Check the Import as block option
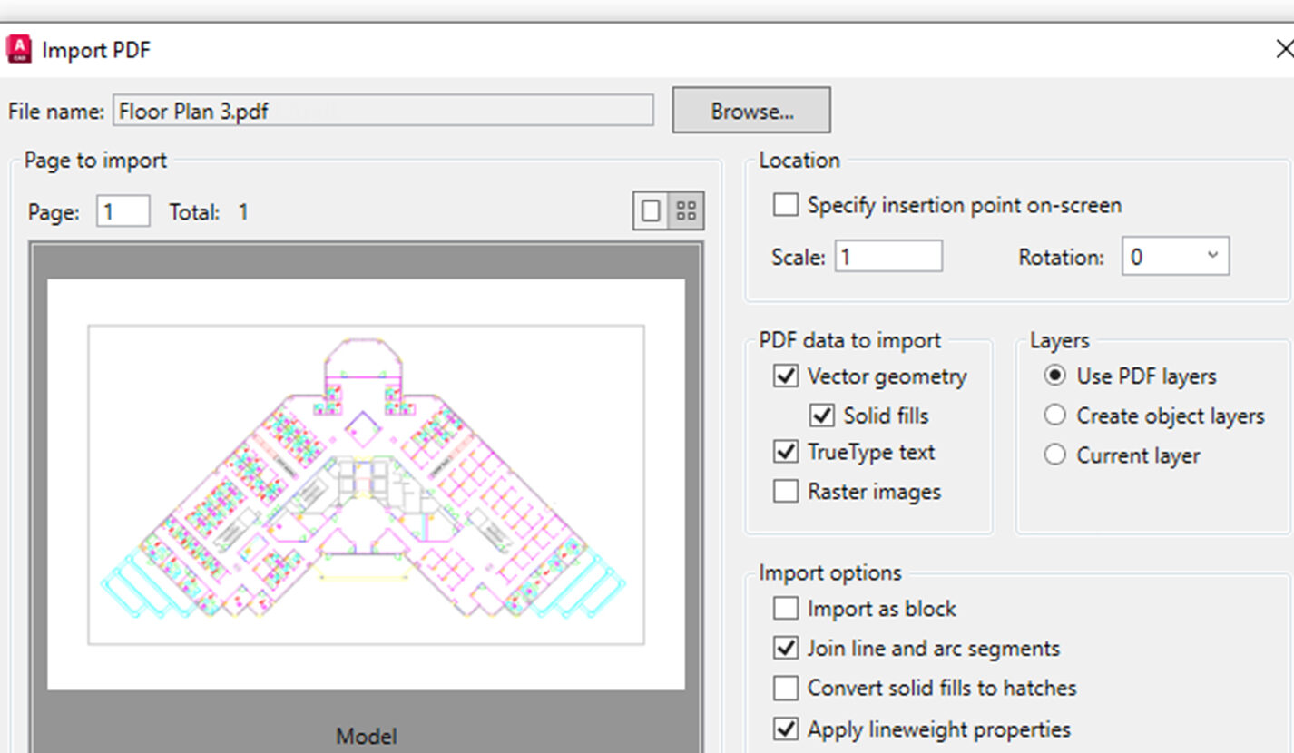1294x753 pixels. tap(785, 608)
